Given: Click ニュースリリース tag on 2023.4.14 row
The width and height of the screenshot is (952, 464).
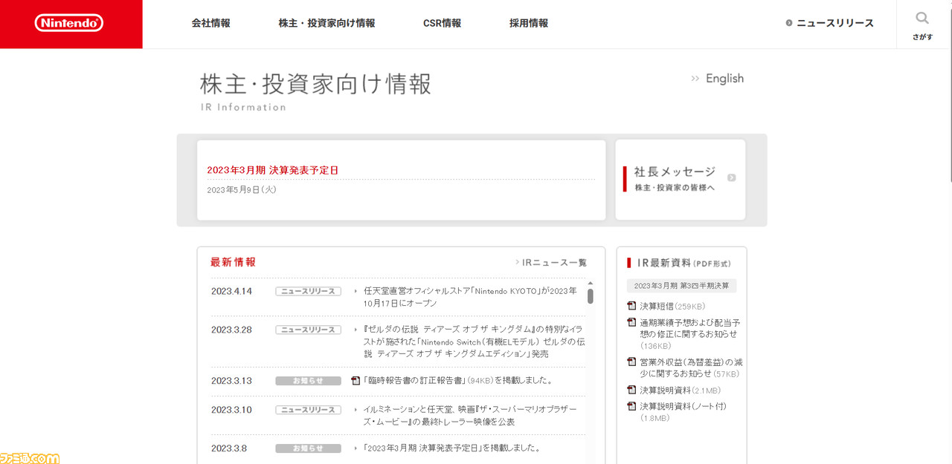Looking at the screenshot, I should [308, 291].
